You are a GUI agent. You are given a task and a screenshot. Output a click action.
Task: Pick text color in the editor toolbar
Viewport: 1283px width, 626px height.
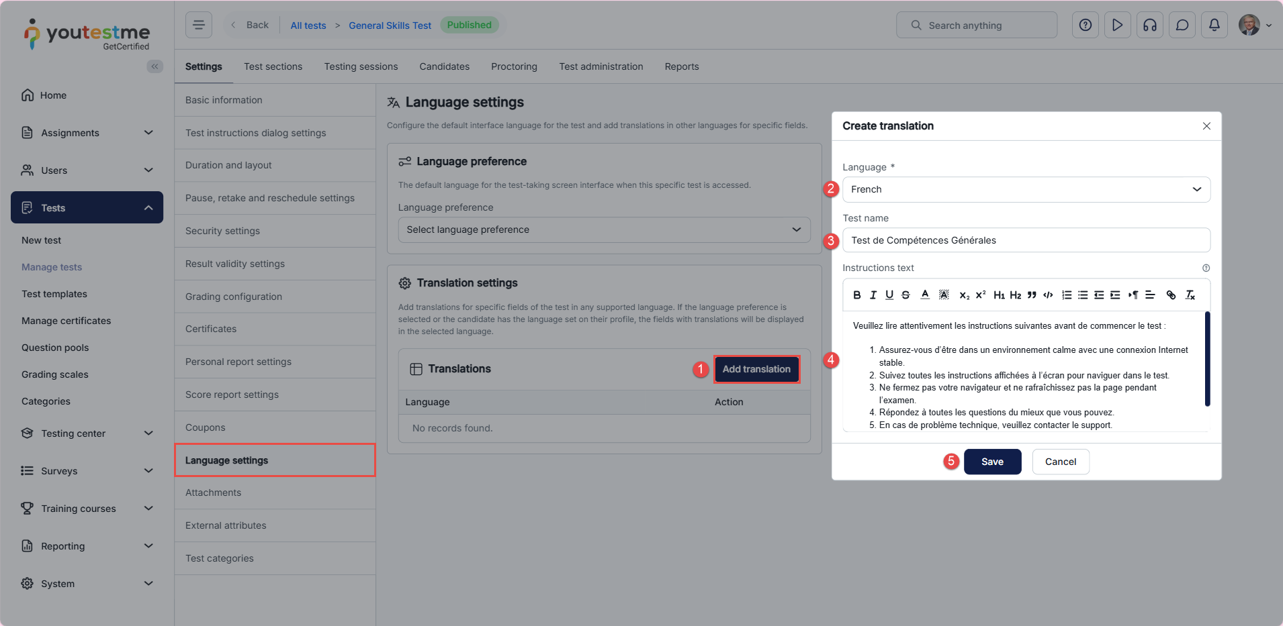[925, 295]
